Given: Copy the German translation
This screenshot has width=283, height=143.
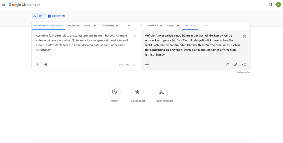Looking at the screenshot, I should [227, 64].
